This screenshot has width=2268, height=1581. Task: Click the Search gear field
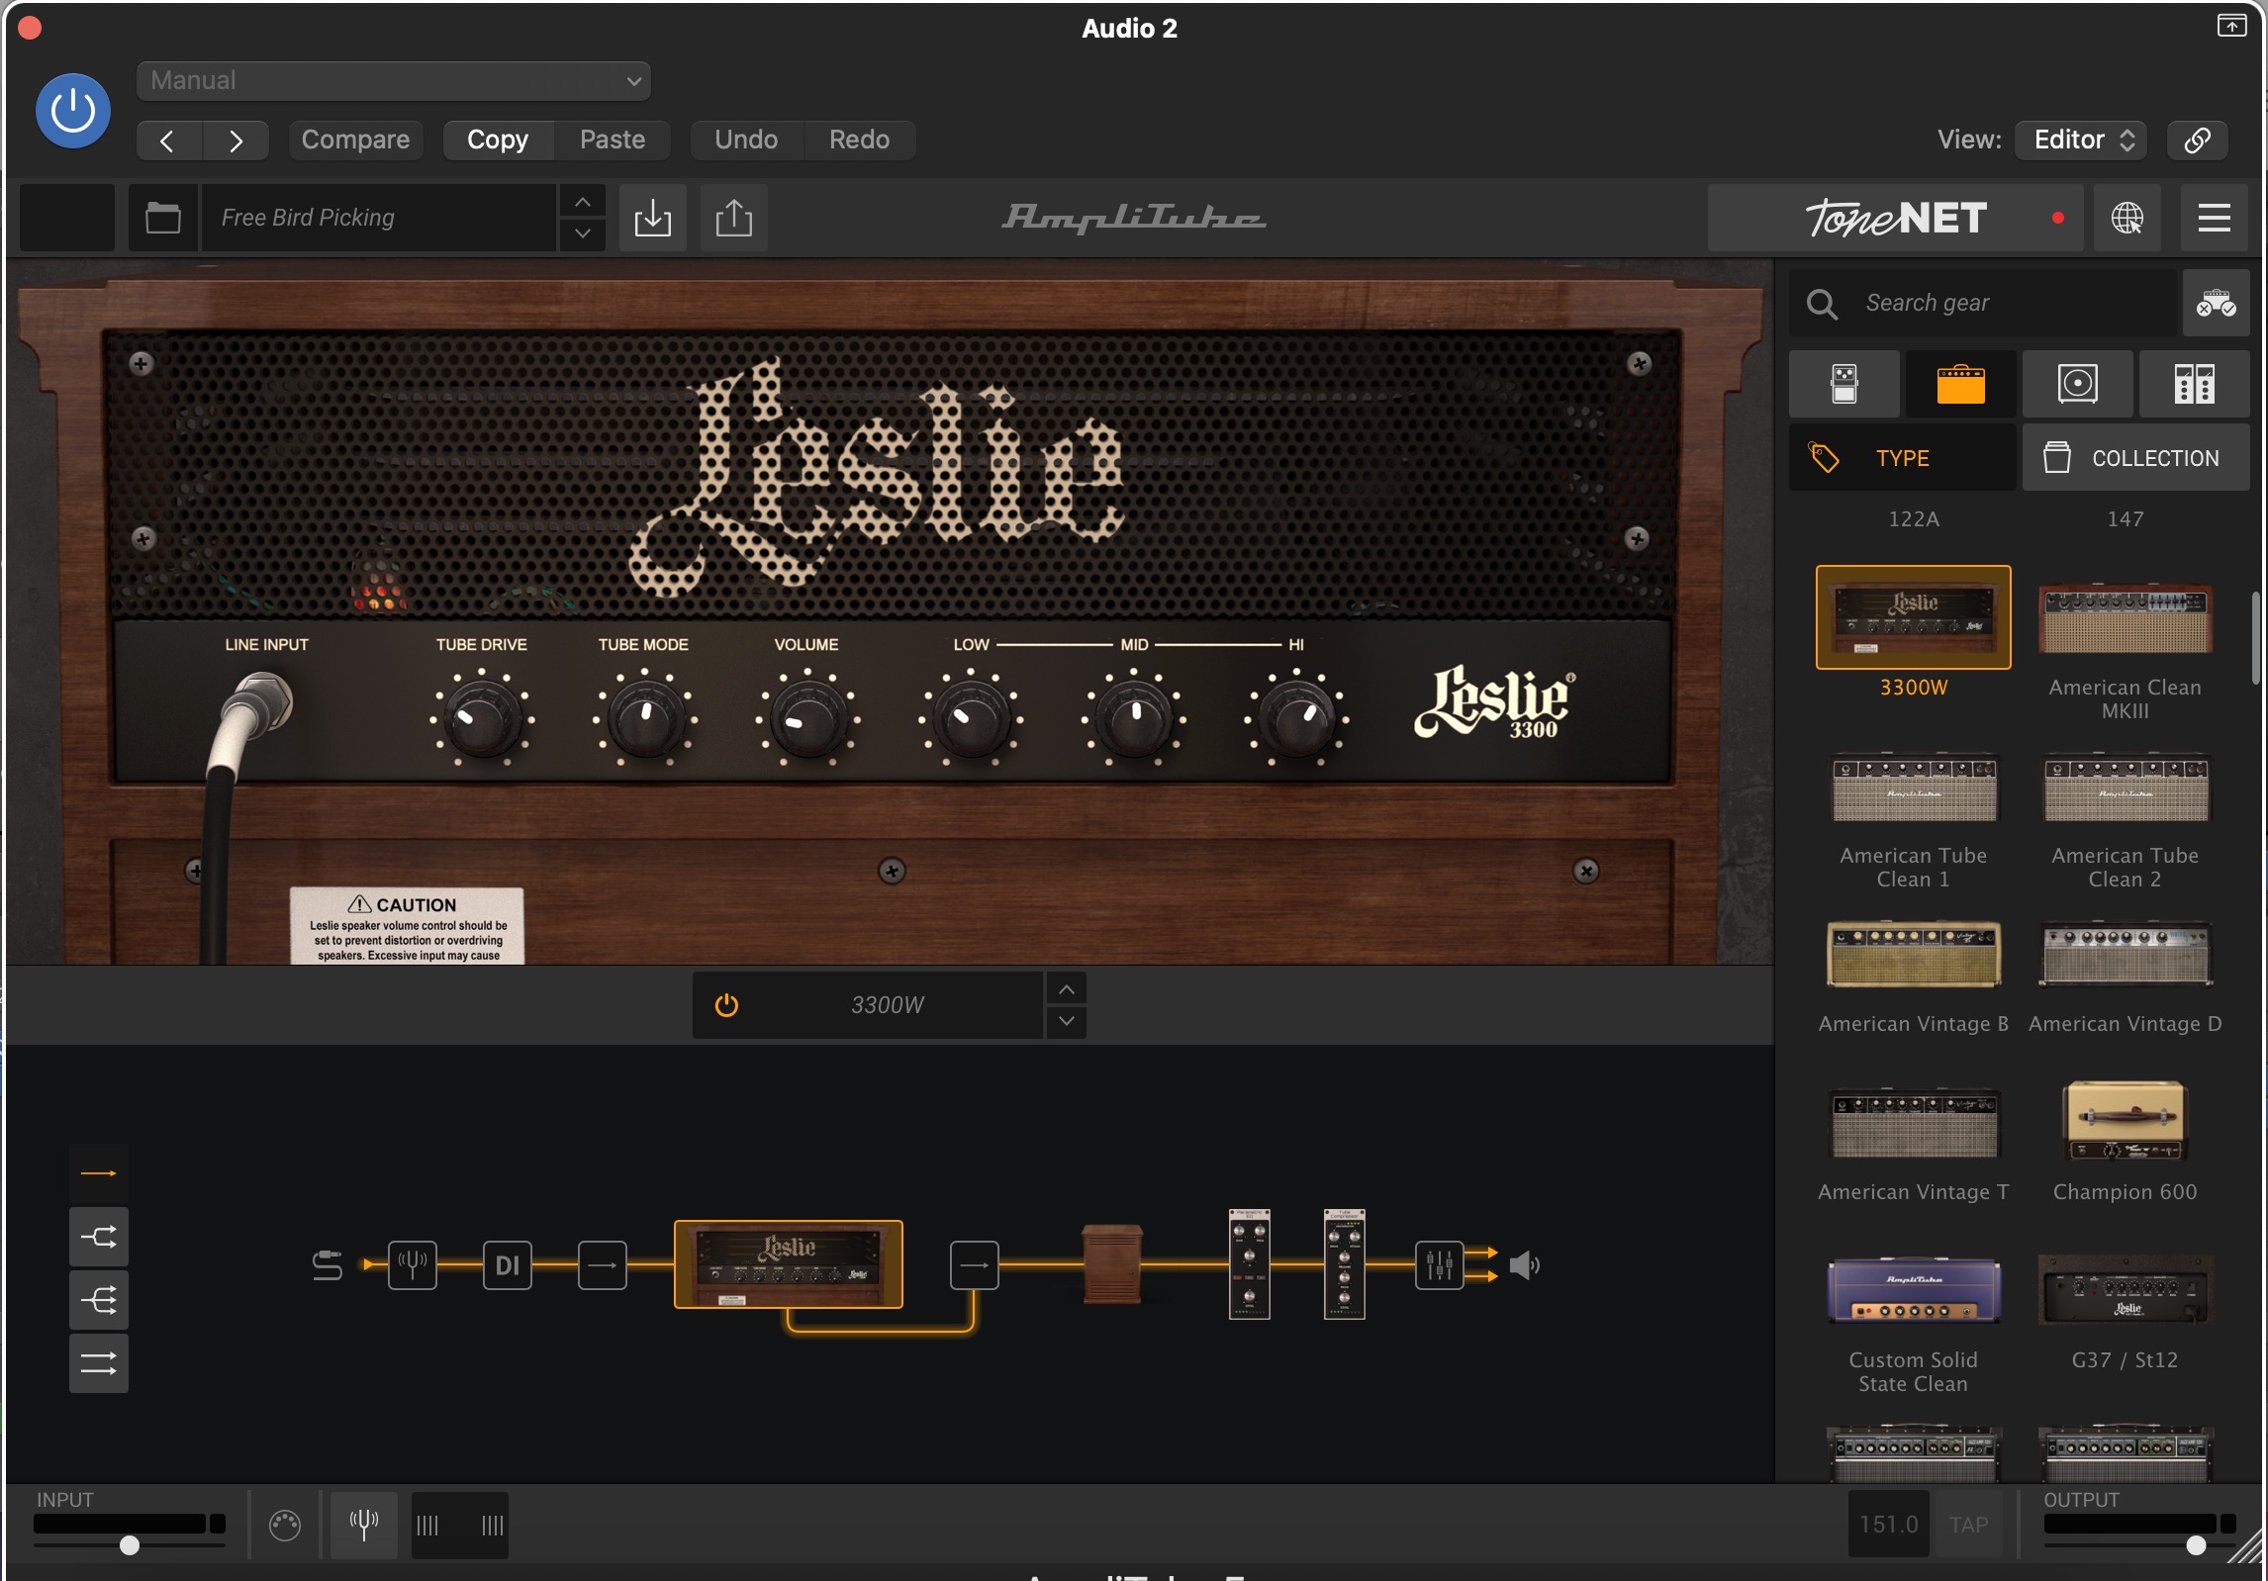tap(1984, 303)
